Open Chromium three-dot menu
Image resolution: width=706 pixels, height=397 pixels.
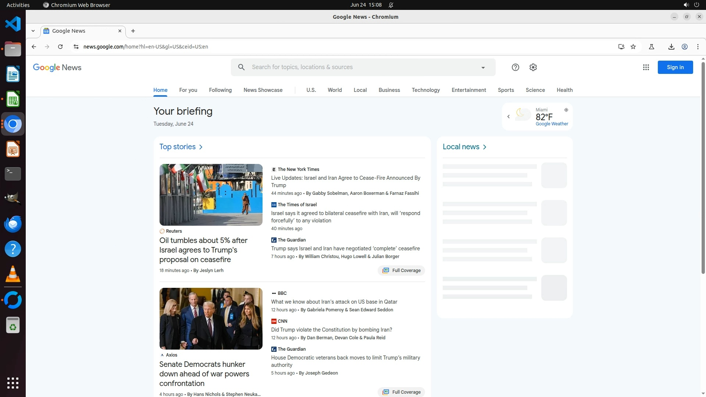(x=698, y=47)
